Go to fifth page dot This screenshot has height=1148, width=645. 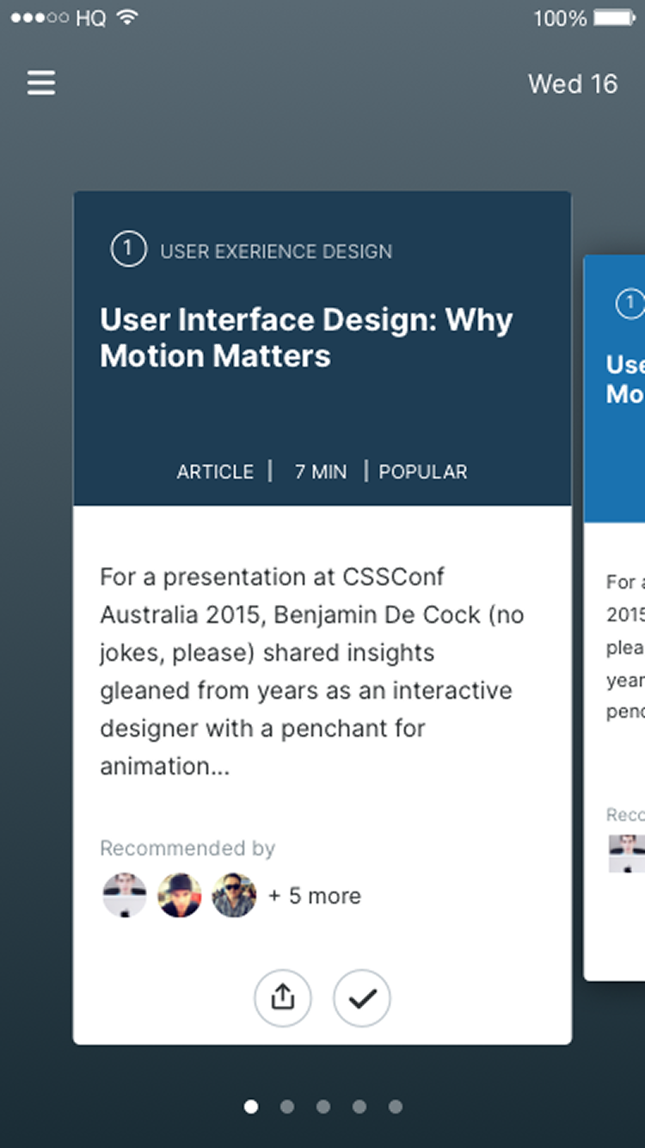(x=396, y=1107)
